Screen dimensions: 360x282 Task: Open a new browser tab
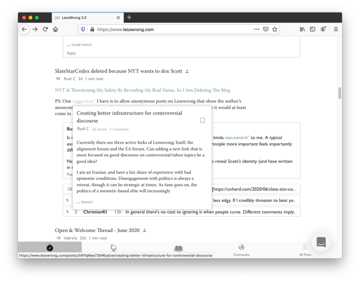click(129, 18)
